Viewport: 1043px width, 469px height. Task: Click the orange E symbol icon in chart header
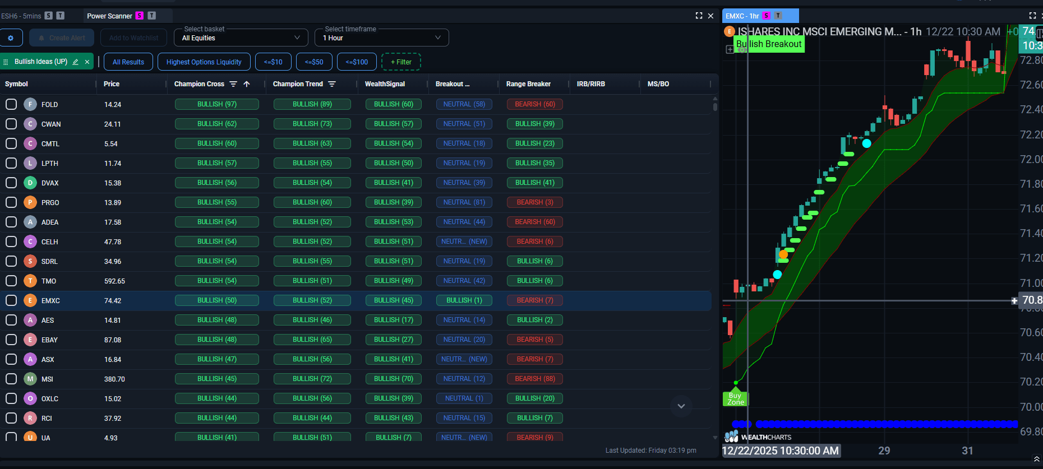tap(730, 31)
